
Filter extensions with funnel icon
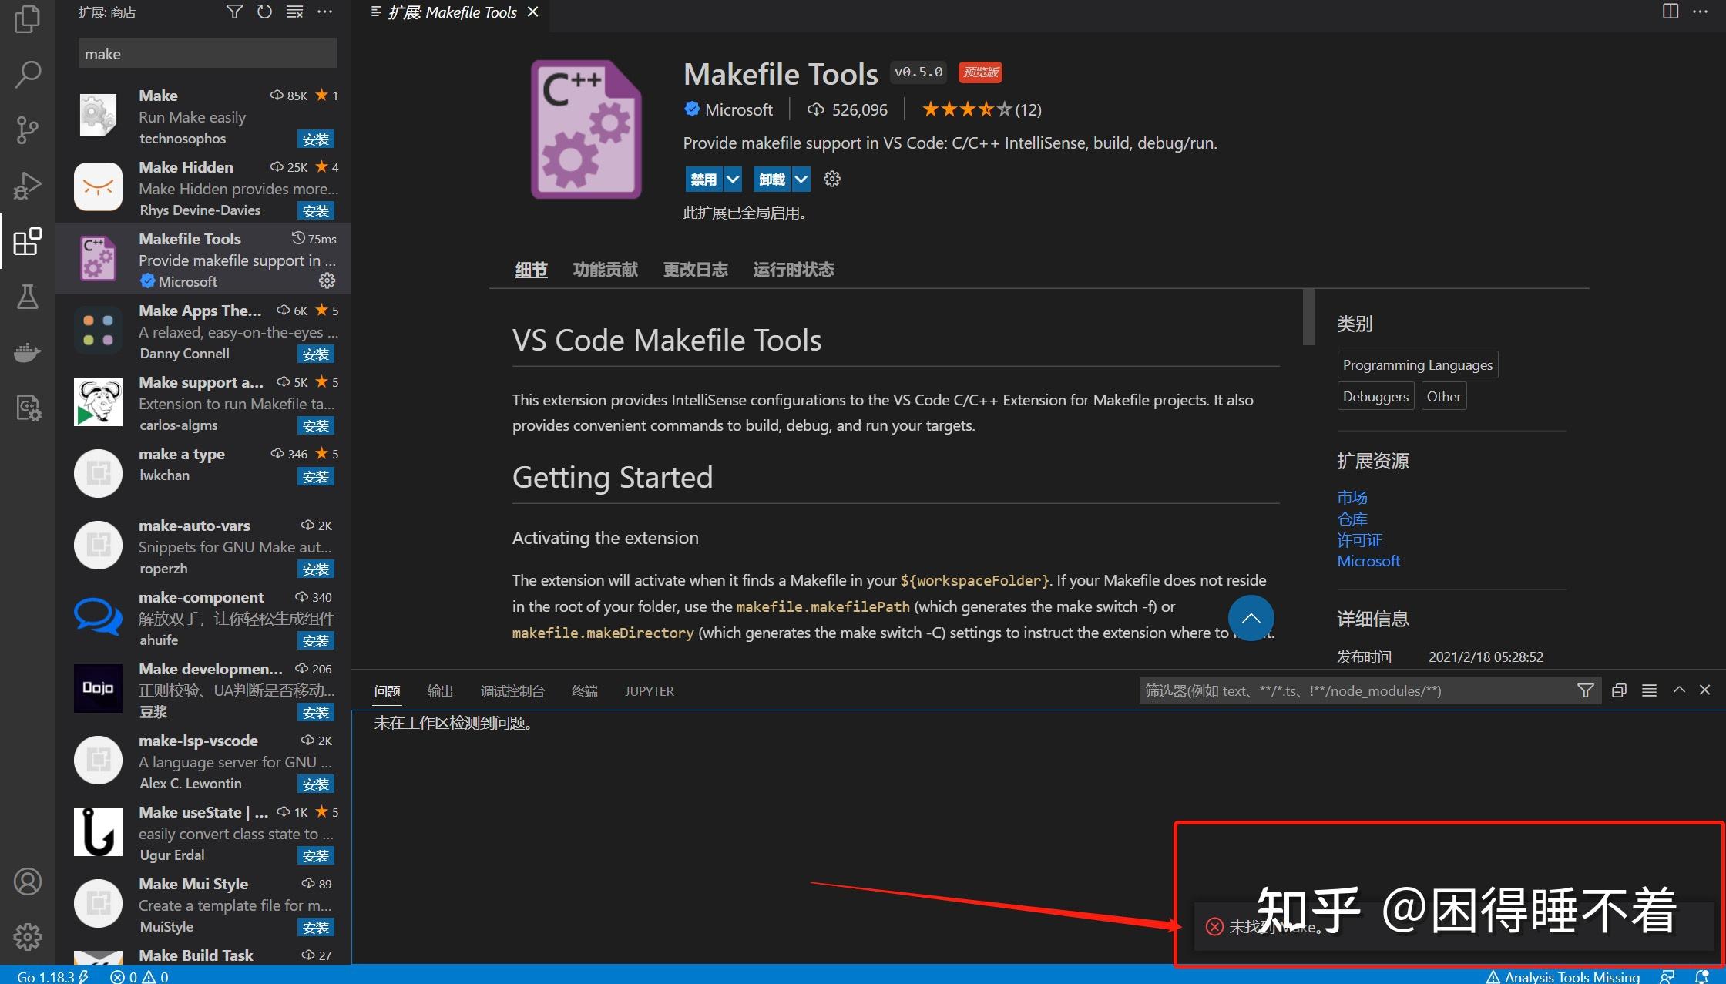234,12
